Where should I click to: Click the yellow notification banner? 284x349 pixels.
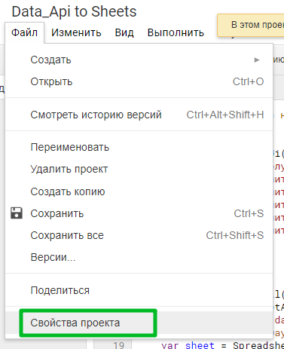click(251, 26)
